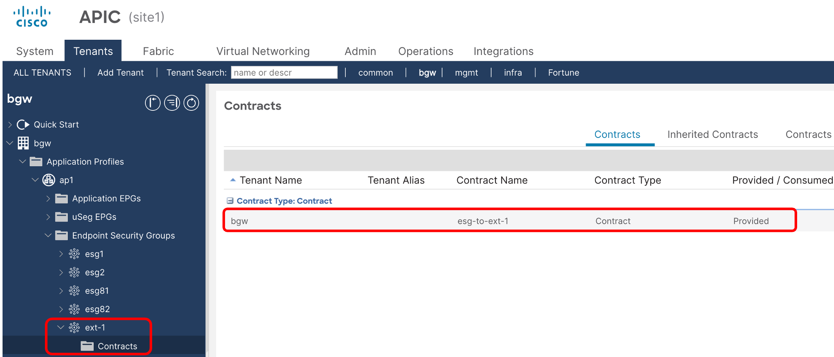834x357 pixels.
Task: Click the bgw tenant name cell
Action: pos(239,221)
